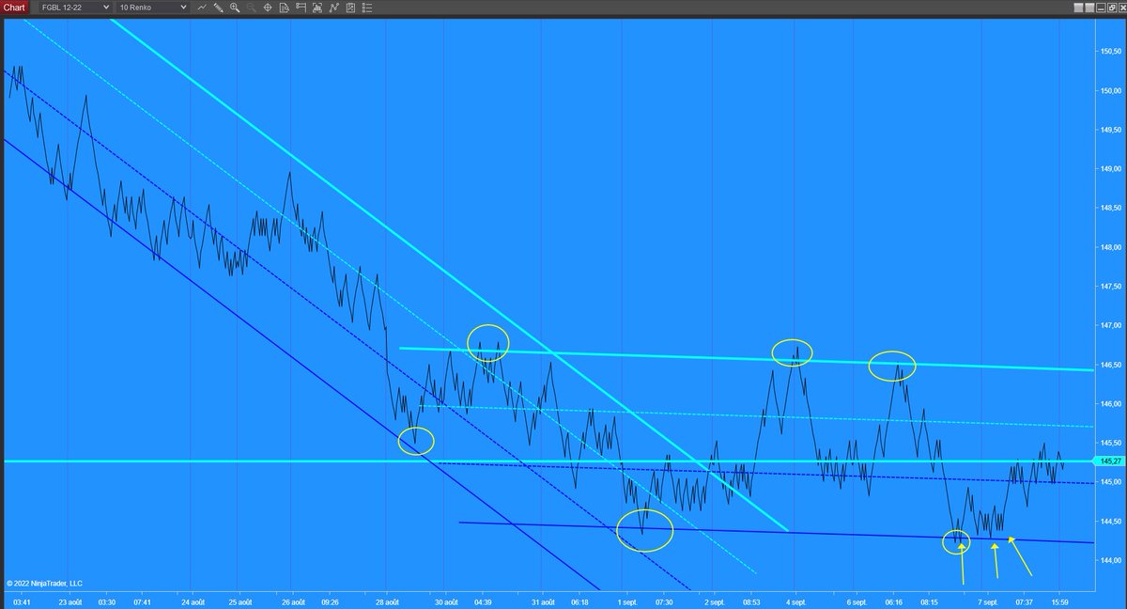
Task: Click the 03:41 time axis label
Action: click(x=23, y=601)
